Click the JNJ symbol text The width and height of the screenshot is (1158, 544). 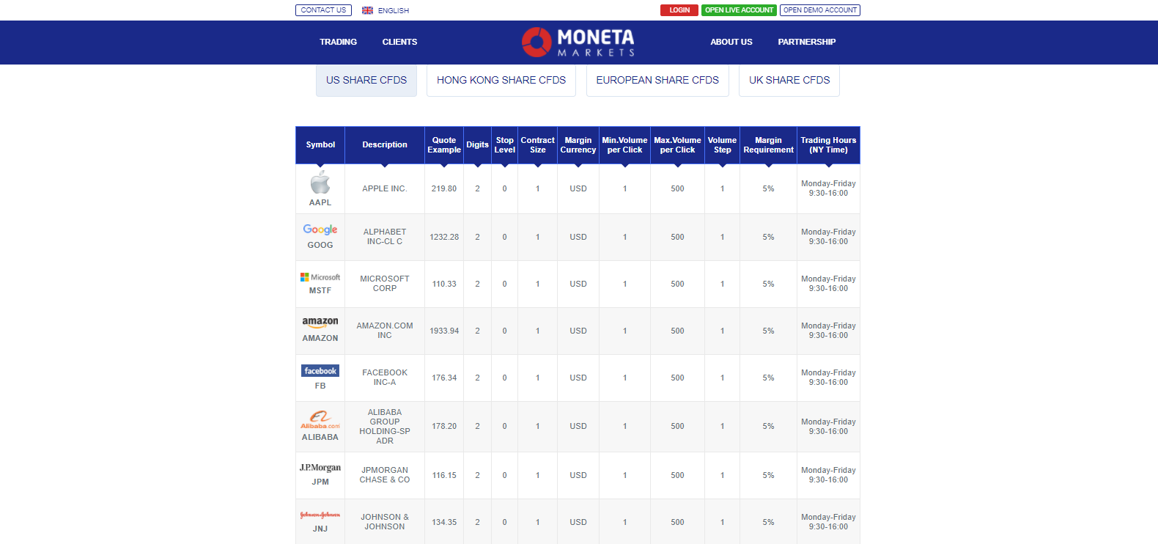point(320,529)
